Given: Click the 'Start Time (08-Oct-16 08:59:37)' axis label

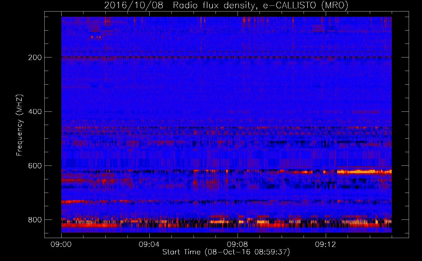Looking at the screenshot, I should 226,252.
